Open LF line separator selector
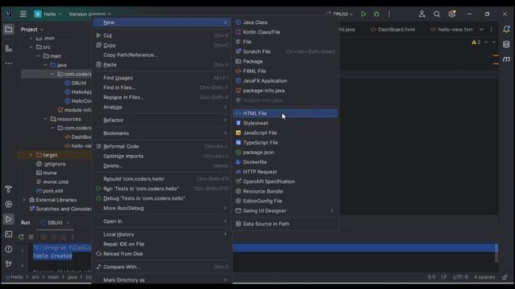 pyautogui.click(x=443, y=277)
